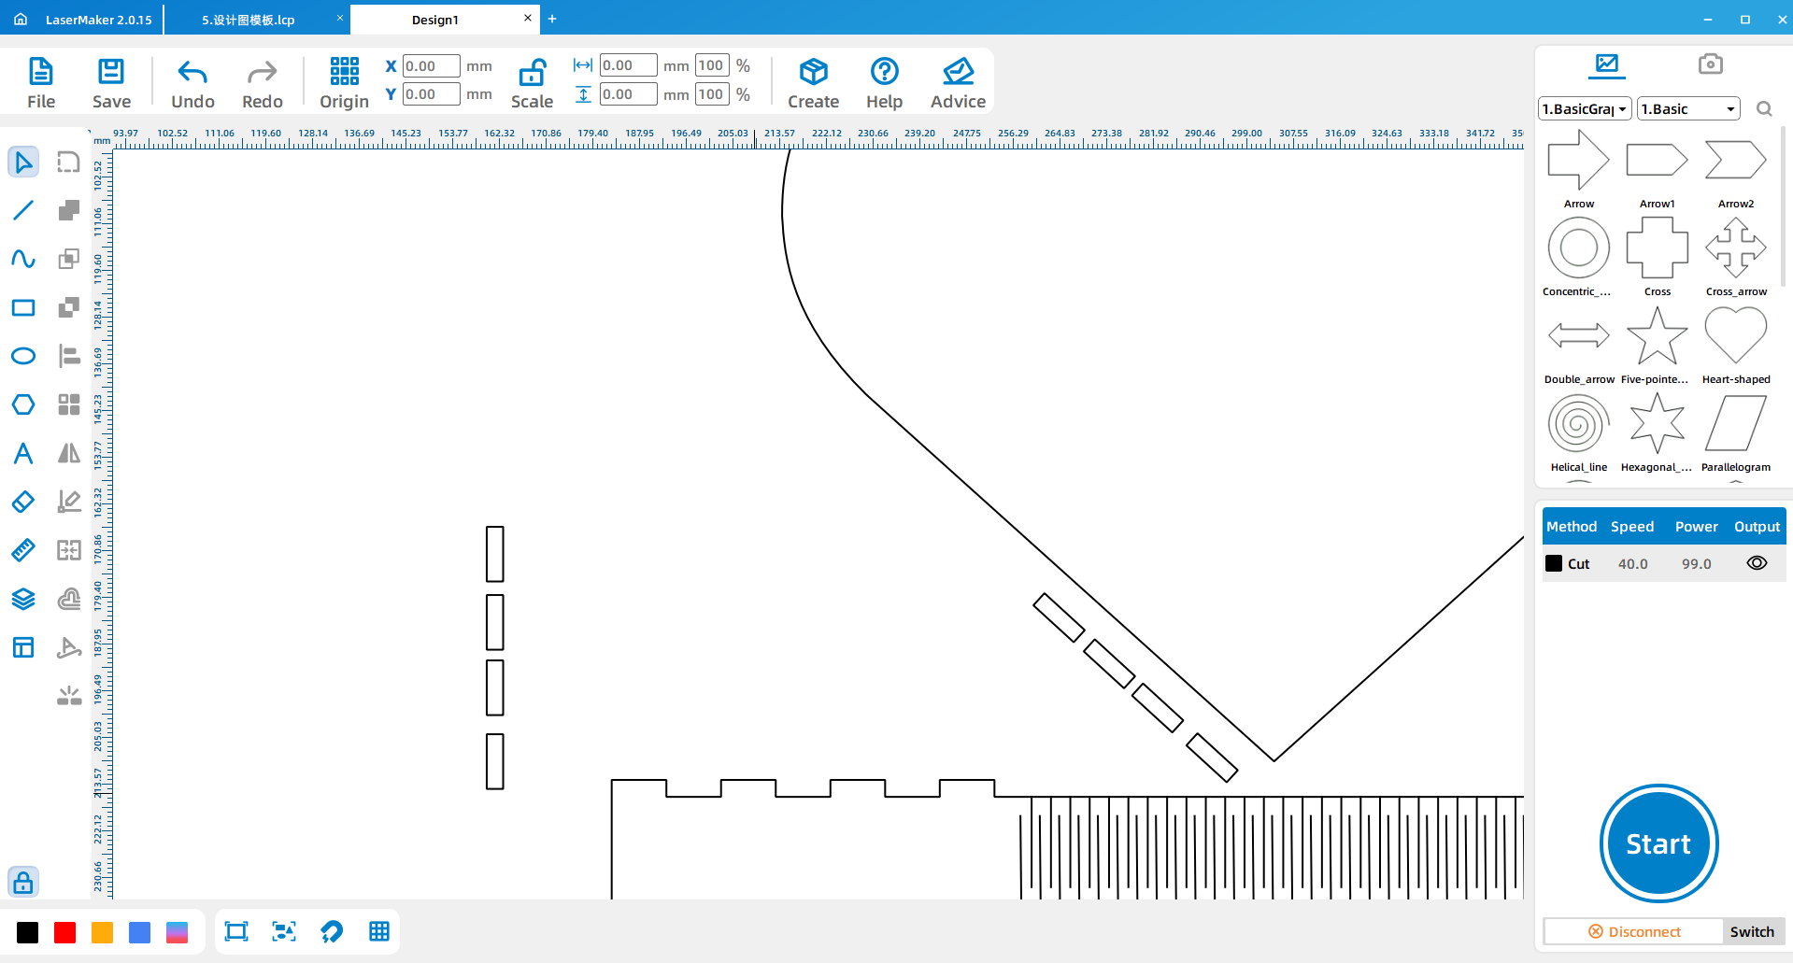Open the camera tab in right panel
Viewport: 1793px width, 963px height.
coord(1711,64)
